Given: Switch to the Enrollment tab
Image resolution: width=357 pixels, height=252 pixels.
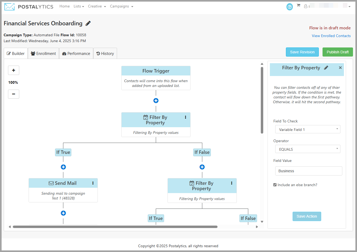Looking at the screenshot, I should coord(43,53).
